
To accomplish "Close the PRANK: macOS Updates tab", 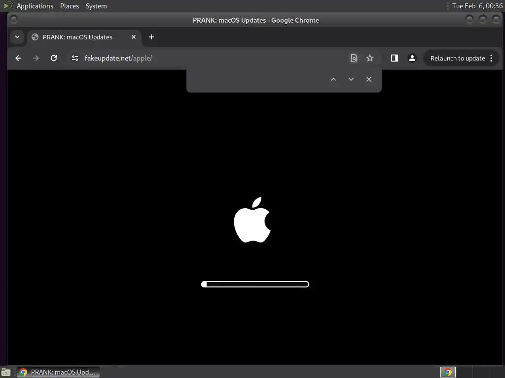I will click(134, 37).
